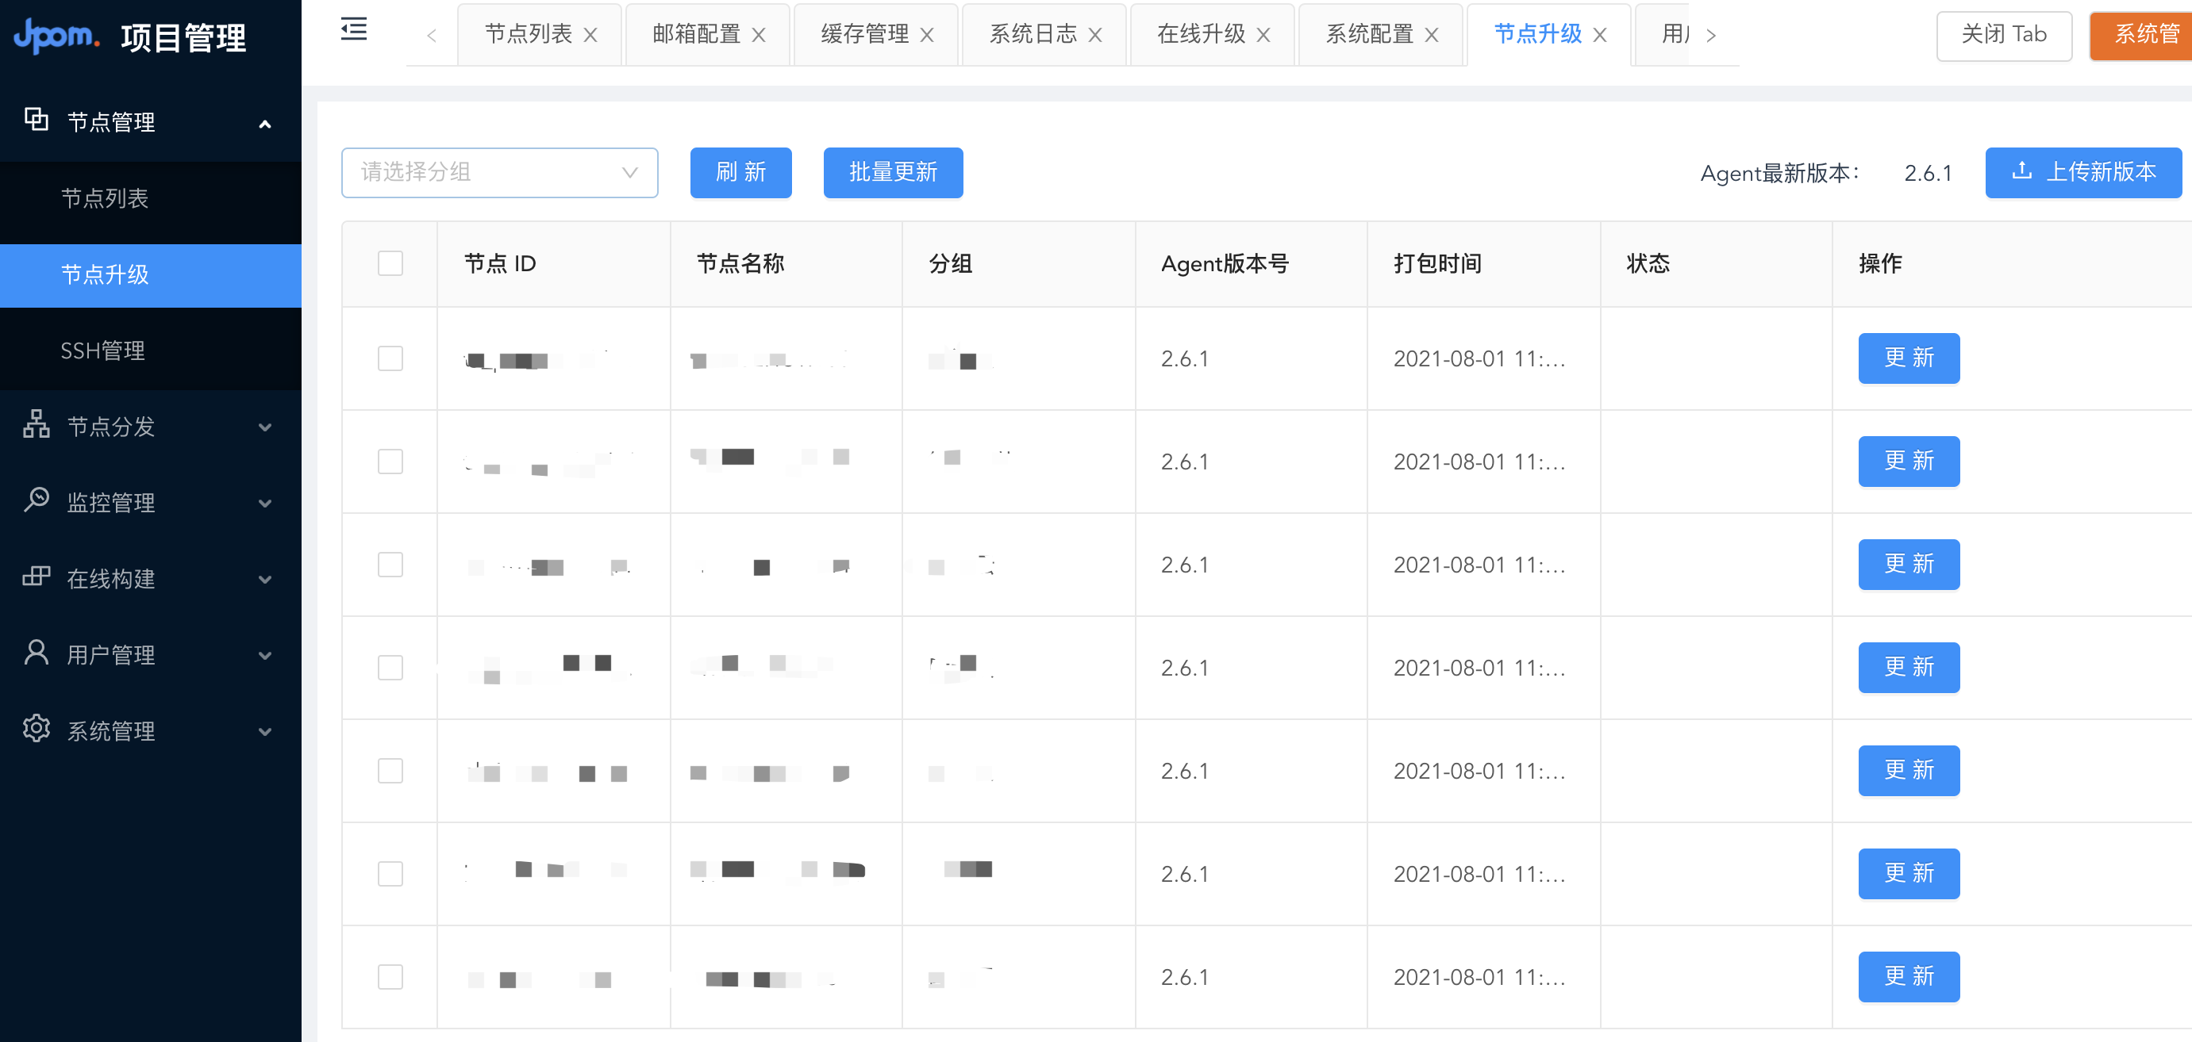Click the 上传新版本 upload button
The width and height of the screenshot is (2192, 1042).
tap(2082, 173)
